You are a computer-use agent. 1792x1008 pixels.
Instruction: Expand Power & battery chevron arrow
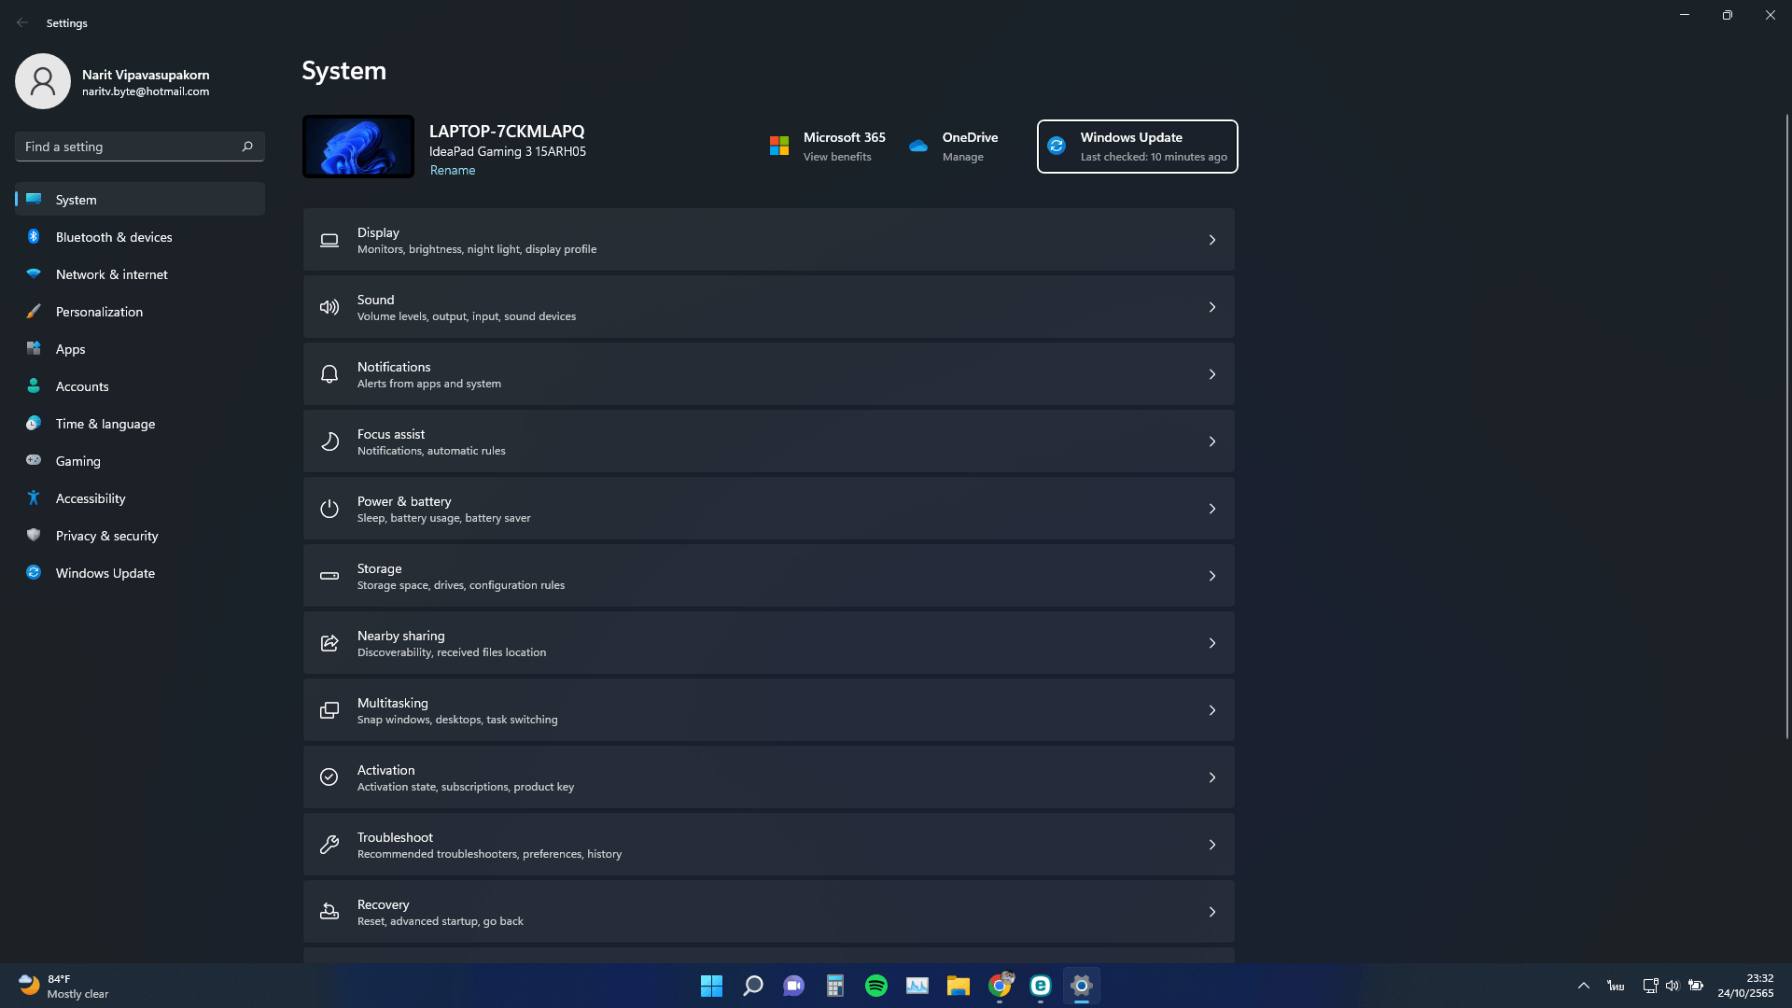(x=1212, y=509)
